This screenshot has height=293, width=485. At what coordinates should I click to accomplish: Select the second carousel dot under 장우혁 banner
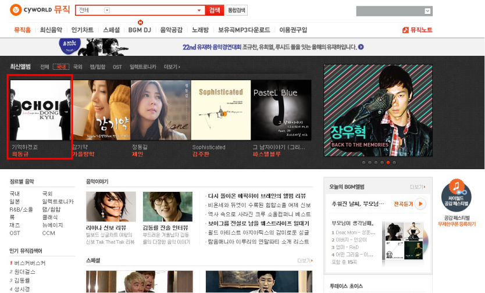coord(370,163)
